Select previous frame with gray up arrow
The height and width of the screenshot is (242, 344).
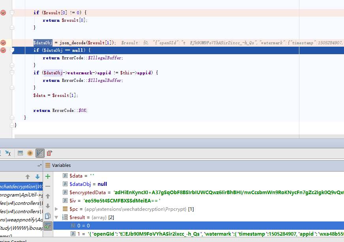28,177
